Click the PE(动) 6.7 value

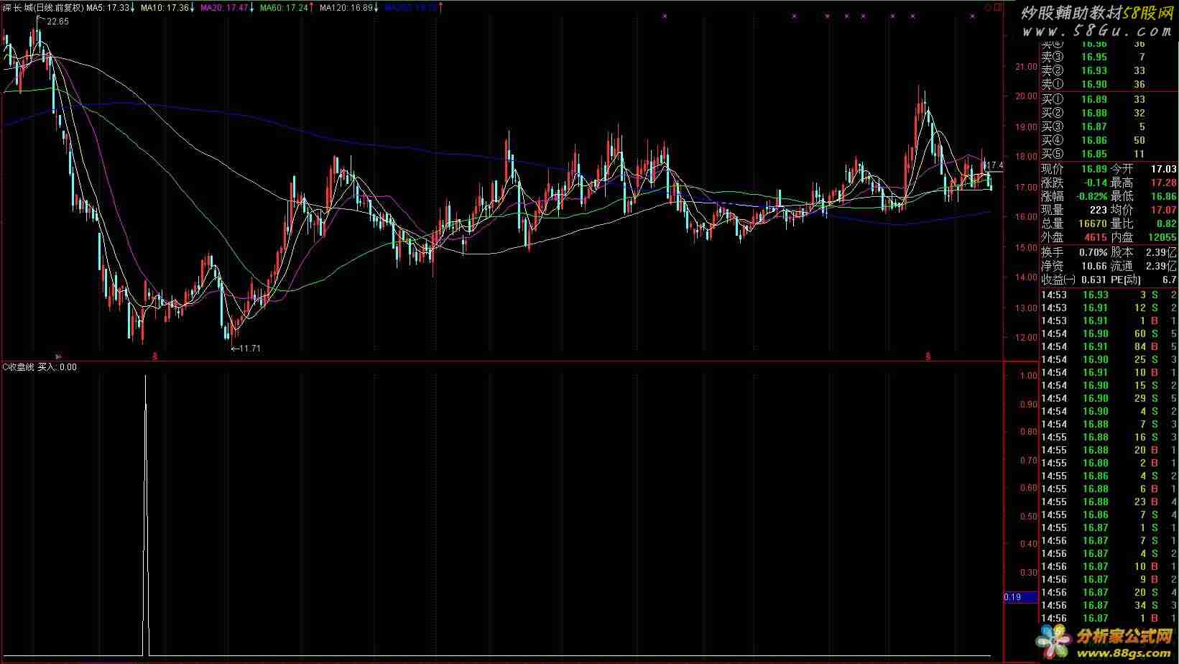tap(1170, 280)
